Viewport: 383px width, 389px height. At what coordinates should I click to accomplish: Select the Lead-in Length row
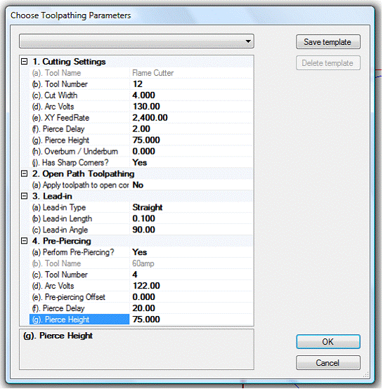(x=141, y=218)
